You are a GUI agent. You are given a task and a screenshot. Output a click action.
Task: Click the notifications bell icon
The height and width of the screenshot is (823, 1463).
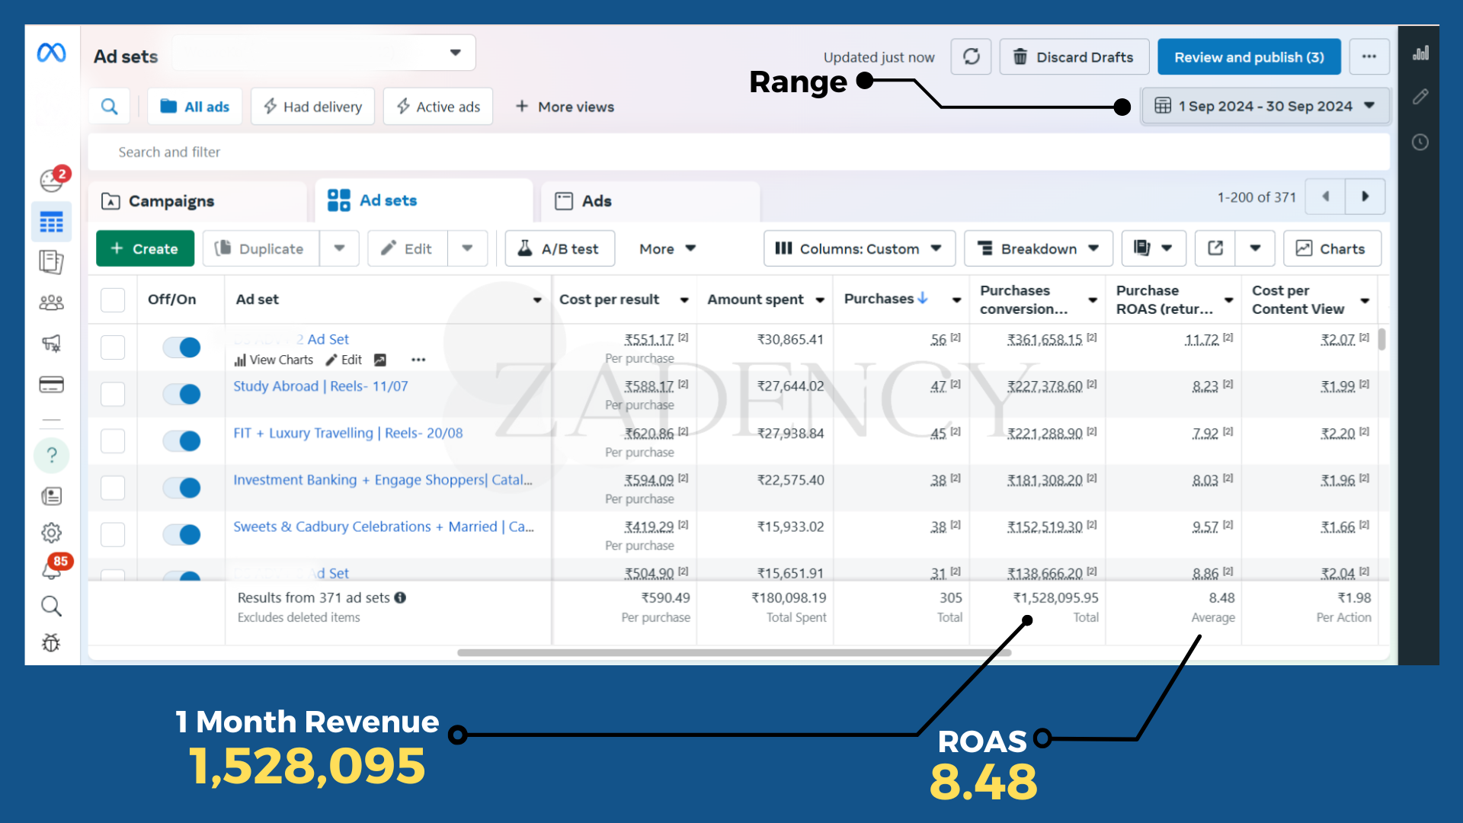coord(51,570)
